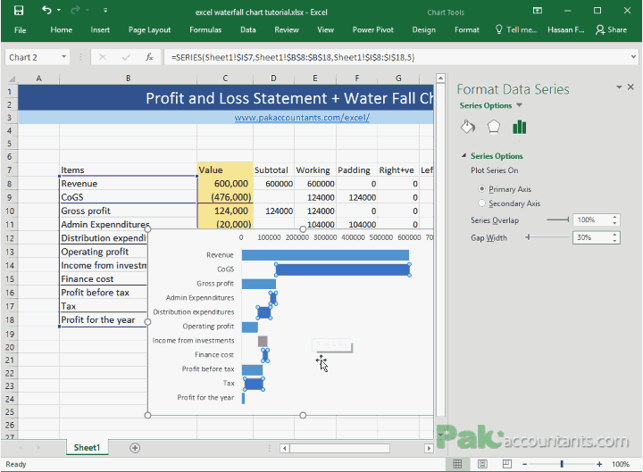Select row 7 header
The height and width of the screenshot is (472, 643).
[x=10, y=170]
